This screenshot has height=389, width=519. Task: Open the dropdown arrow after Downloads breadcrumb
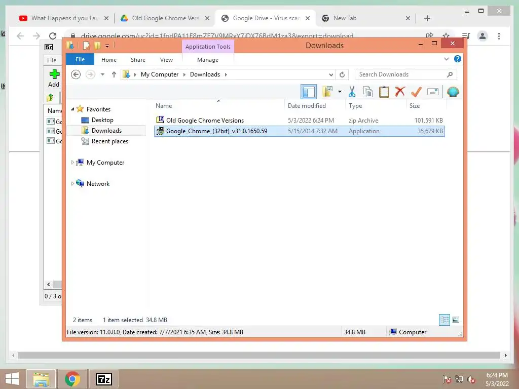226,74
